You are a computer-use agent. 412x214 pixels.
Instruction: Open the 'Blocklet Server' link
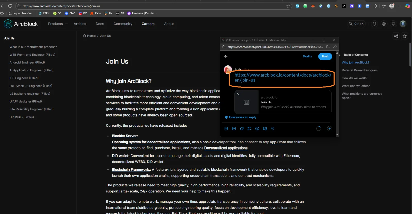point(124,136)
